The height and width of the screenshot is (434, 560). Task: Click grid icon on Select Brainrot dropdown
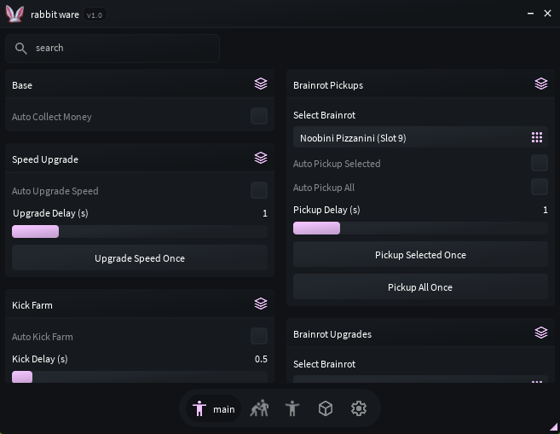tap(537, 137)
